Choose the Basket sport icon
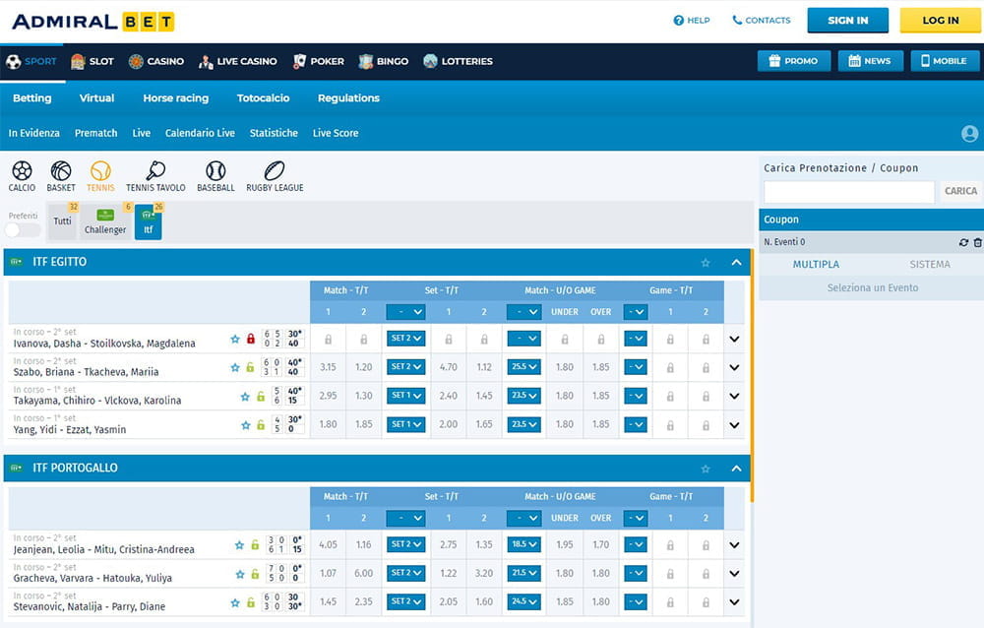This screenshot has height=628, width=984. click(x=61, y=172)
